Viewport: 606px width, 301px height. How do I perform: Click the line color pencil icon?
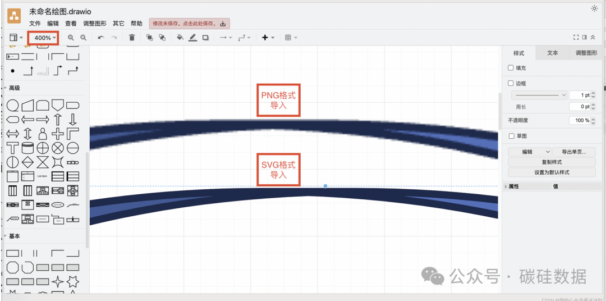pyautogui.click(x=192, y=38)
